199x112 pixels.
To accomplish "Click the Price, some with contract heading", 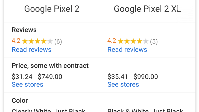I will [50, 66].
